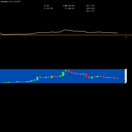Screen dimensions: 132x132
Task: Click the 'OL: 7.57' reading
Action: [x=90, y=11]
